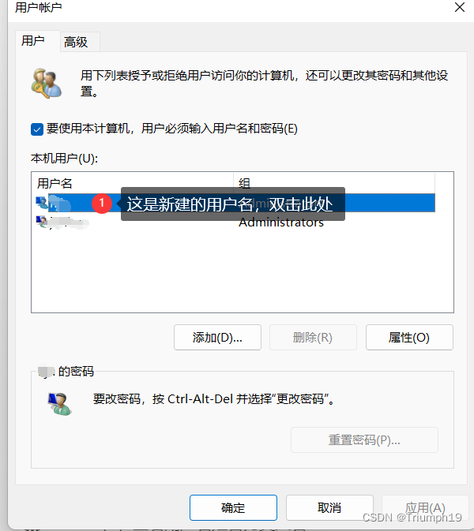Close the 用户帐户 dialog window
Viewport: 474px width, 531px height.
(x=460, y=7)
